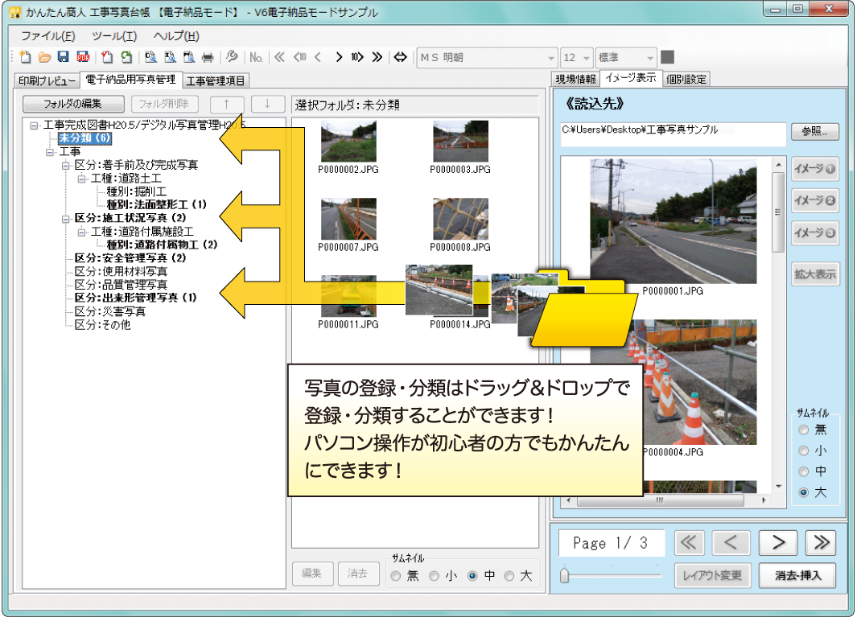Open the ファイル menu

(x=47, y=36)
